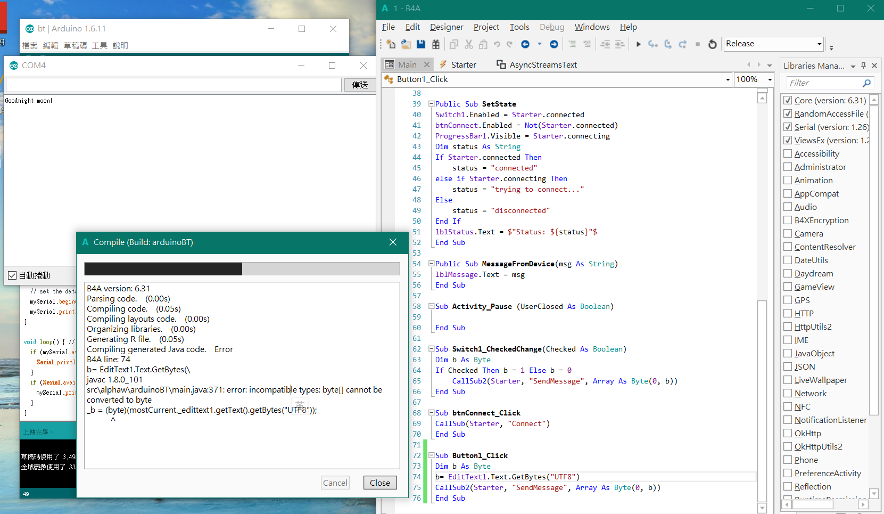This screenshot has width=884, height=514.
Task: Click the New project toolbar icon
Action: (x=391, y=44)
